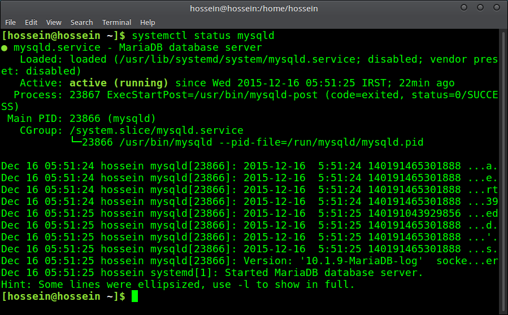Click the 'active (running)' status text
The height and width of the screenshot is (315, 508).
pos(119,83)
